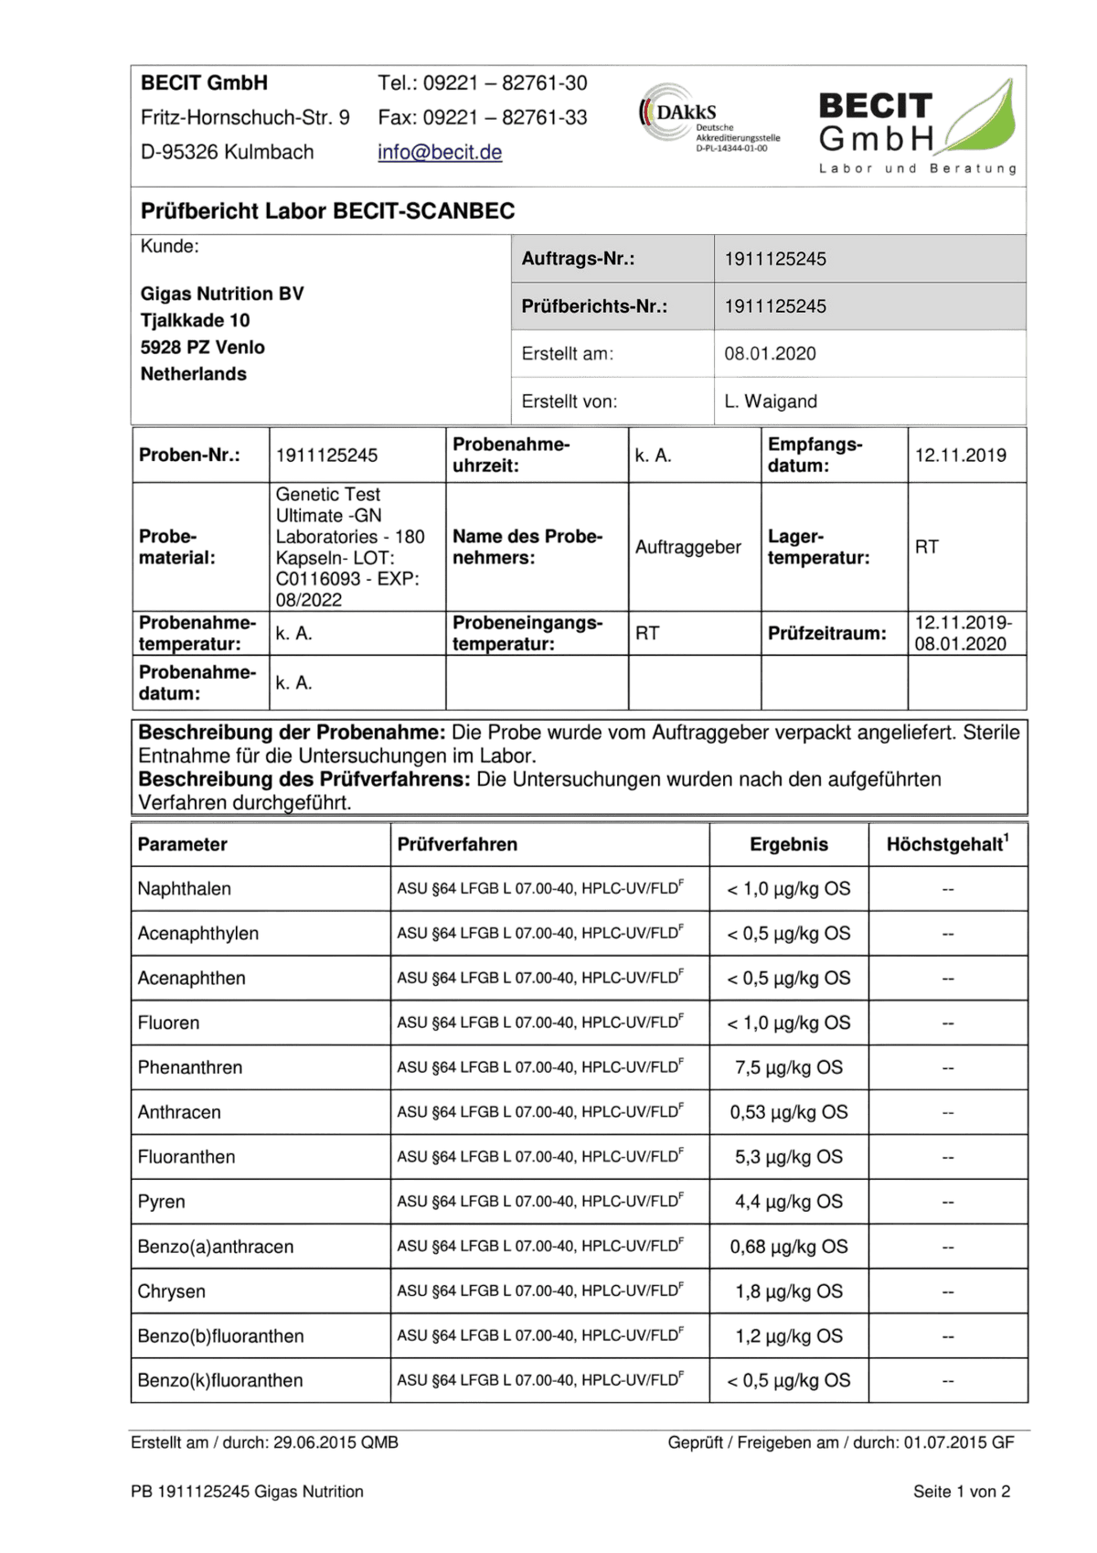1097x1553 pixels.
Task: Click the BECIT GmbH leaf logo
Action: (x=918, y=126)
